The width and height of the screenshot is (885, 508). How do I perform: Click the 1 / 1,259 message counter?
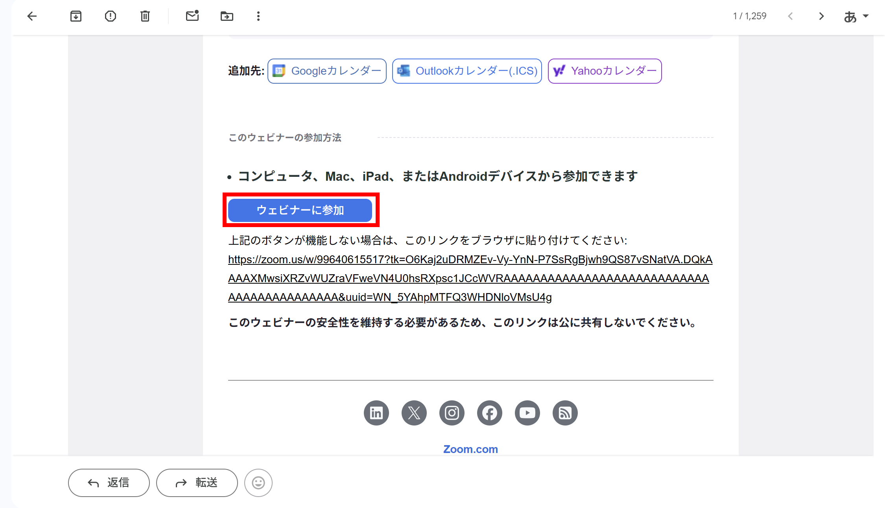point(750,16)
